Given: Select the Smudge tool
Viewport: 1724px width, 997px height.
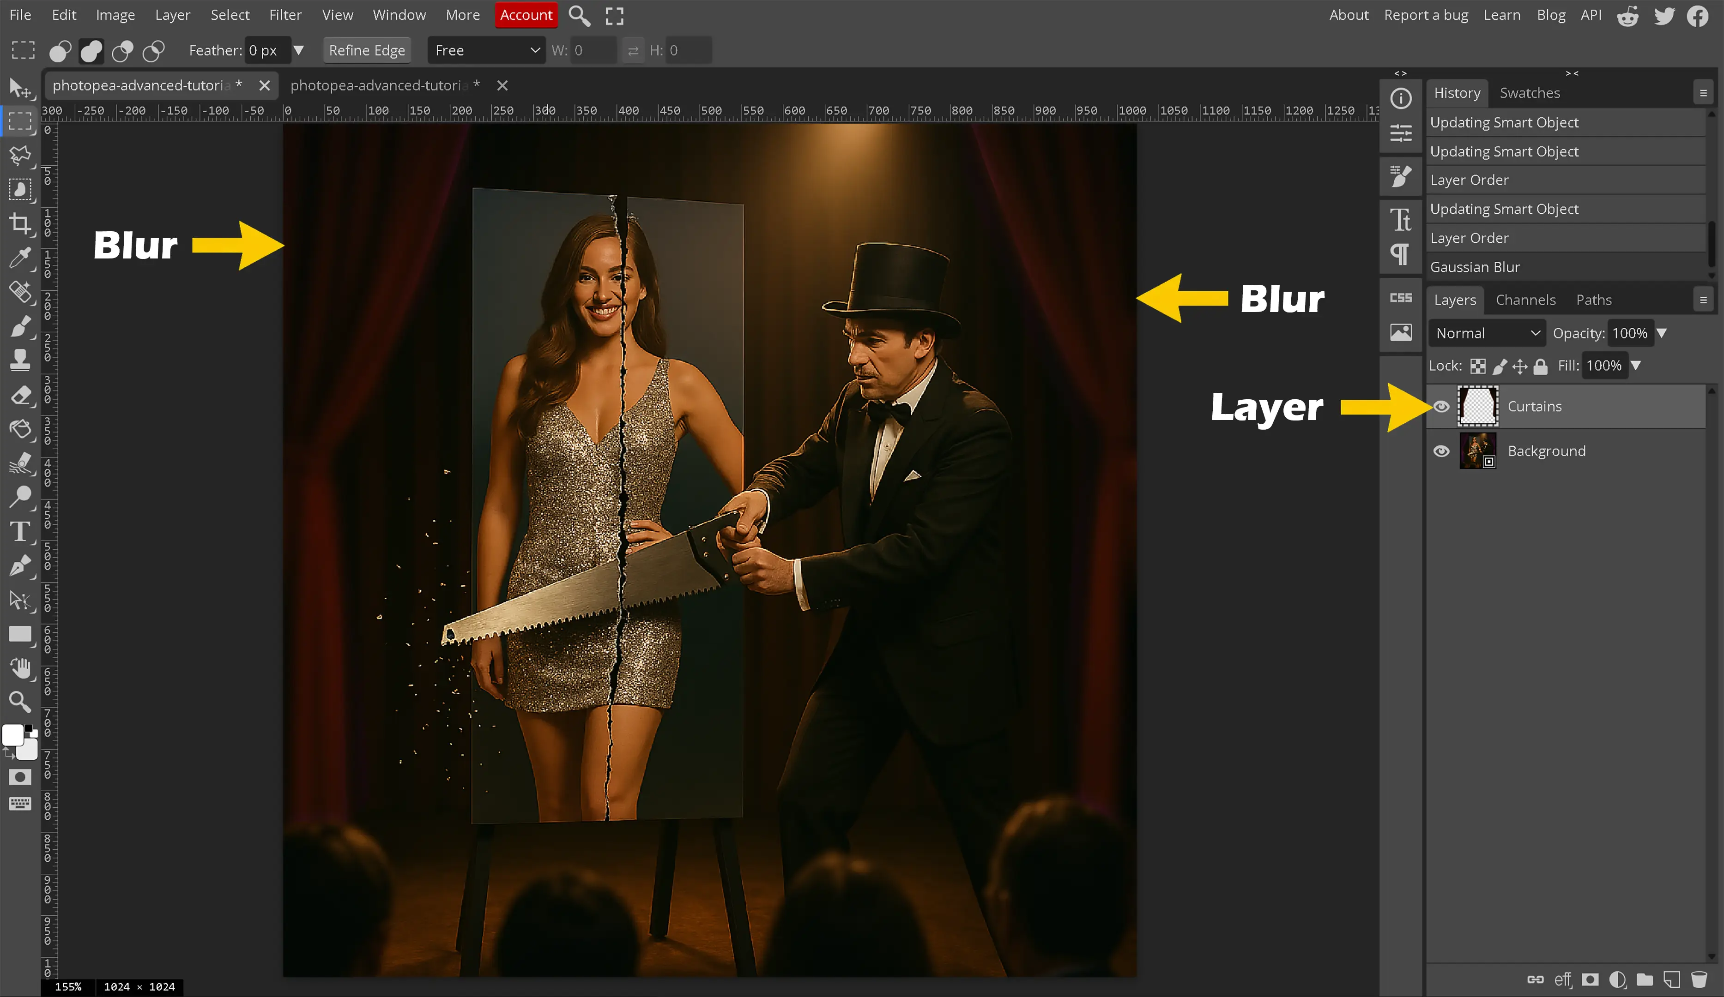Looking at the screenshot, I should (20, 463).
